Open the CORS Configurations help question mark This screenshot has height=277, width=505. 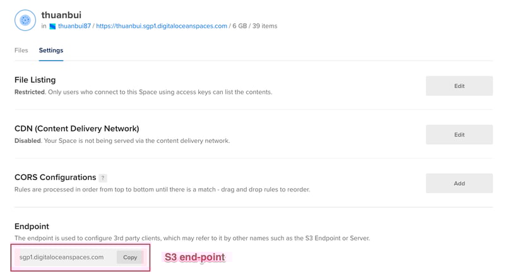tap(103, 178)
